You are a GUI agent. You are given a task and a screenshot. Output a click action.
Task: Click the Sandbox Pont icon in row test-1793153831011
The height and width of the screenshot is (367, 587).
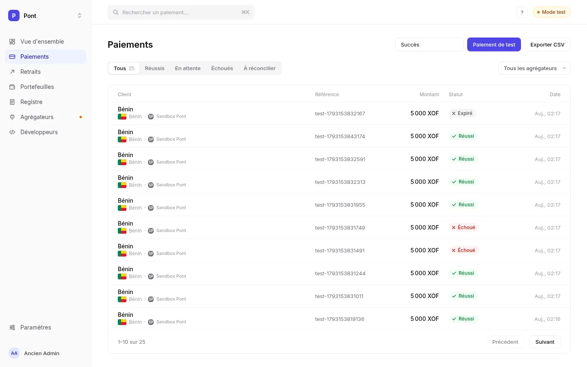coord(151,299)
